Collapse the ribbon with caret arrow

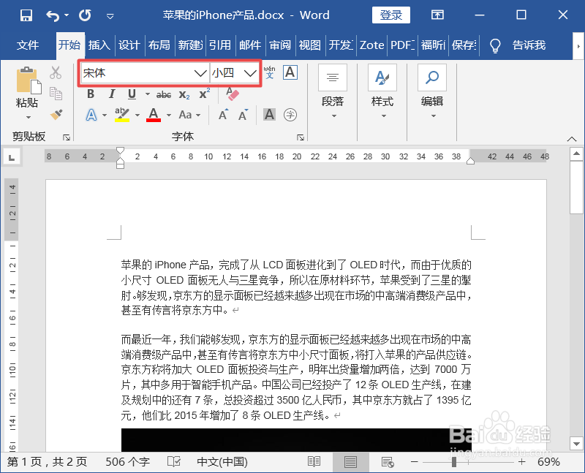pyautogui.click(x=572, y=139)
